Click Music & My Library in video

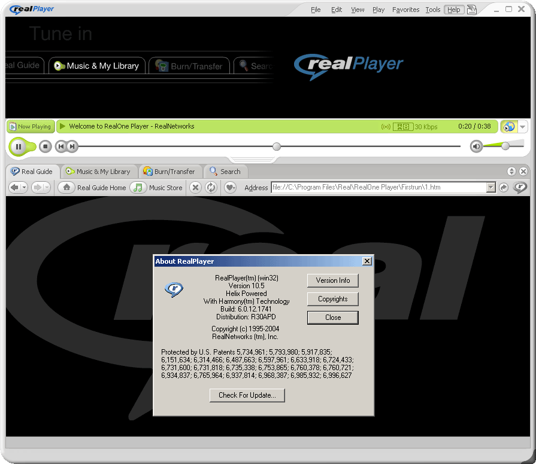(97, 66)
